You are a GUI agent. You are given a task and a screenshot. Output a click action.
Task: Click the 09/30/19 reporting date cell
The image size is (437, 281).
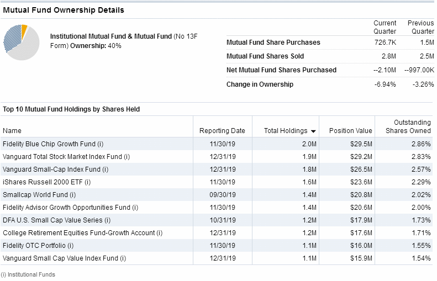223,195
